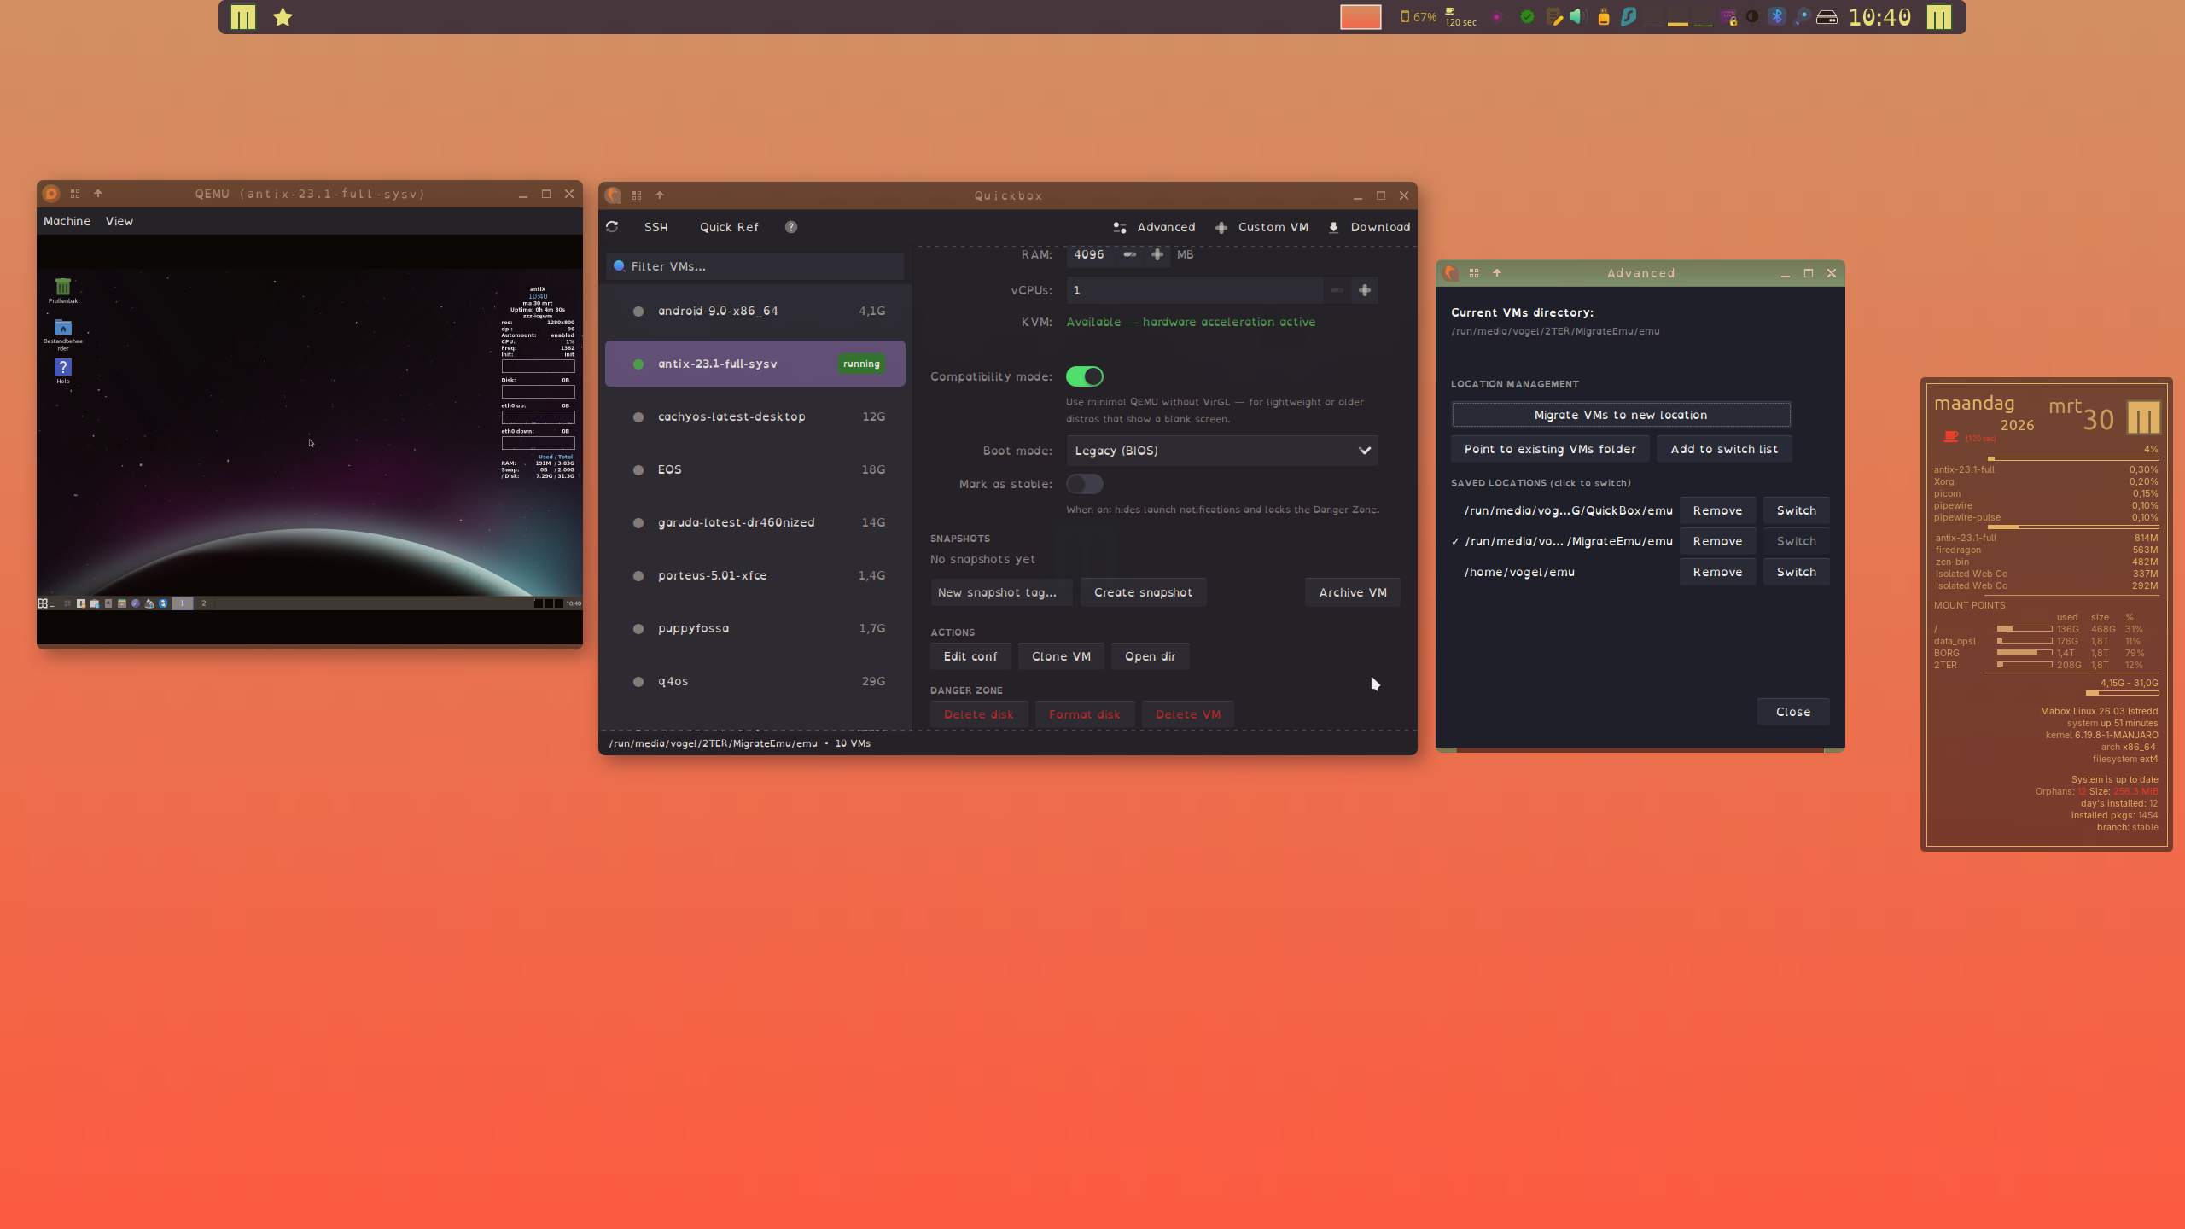2185x1229 pixels.
Task: Click the volume speaker tray icon
Action: [x=1576, y=17]
